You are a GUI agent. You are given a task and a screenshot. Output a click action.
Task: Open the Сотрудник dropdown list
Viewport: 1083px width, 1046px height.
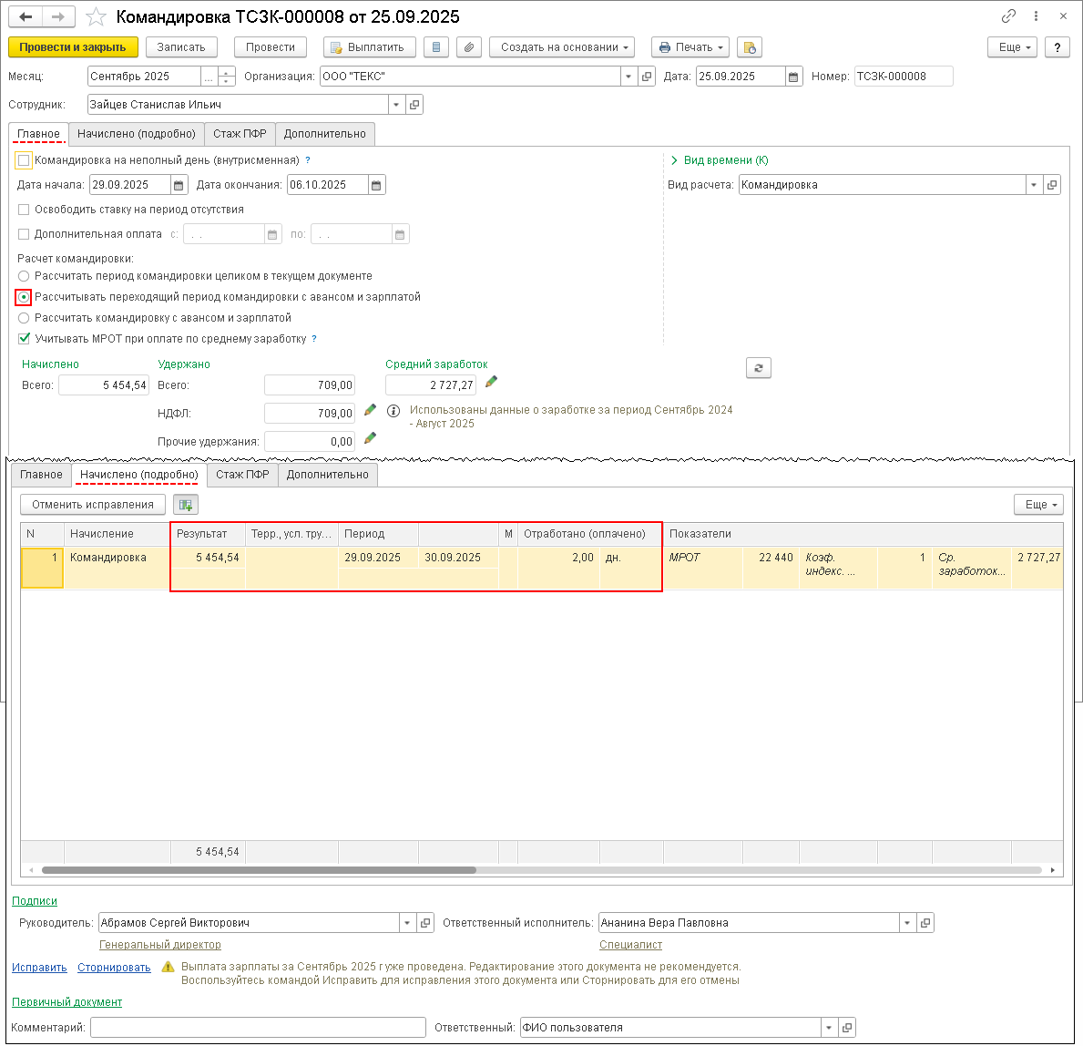[396, 105]
